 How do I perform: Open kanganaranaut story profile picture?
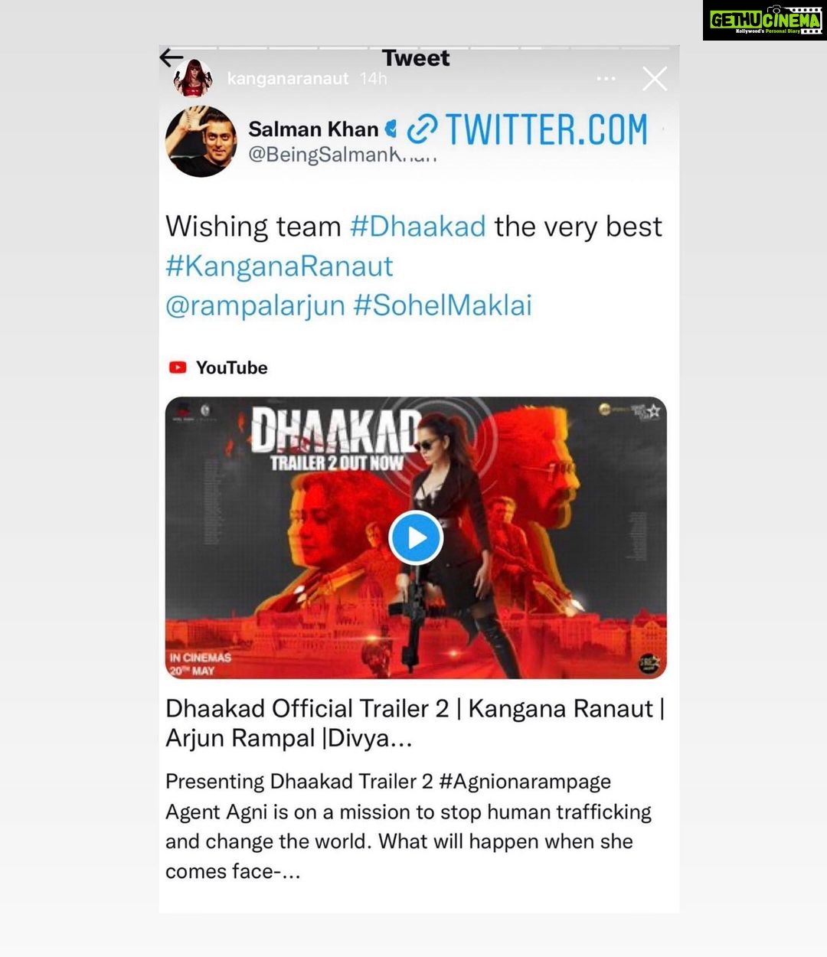tap(193, 78)
